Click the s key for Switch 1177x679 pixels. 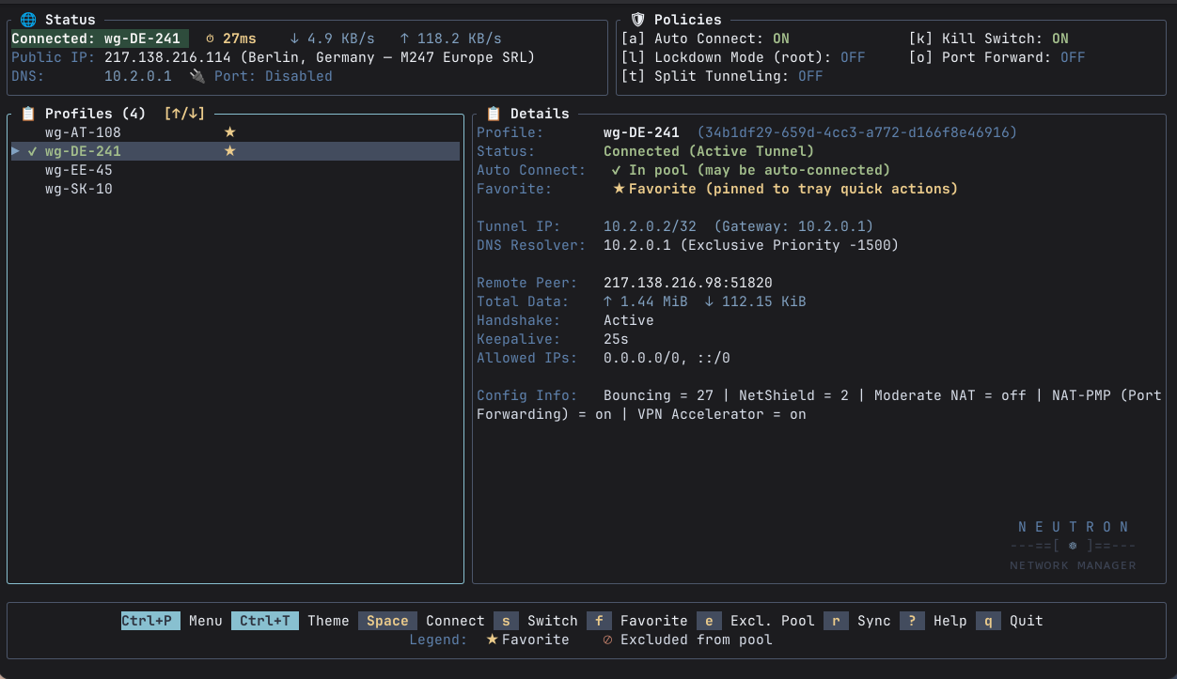506,621
